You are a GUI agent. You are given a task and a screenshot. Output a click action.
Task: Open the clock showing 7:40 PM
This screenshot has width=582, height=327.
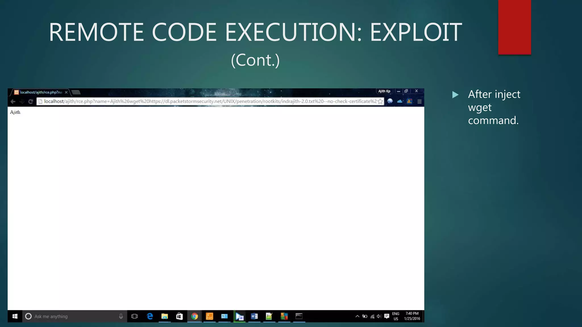coord(412,316)
